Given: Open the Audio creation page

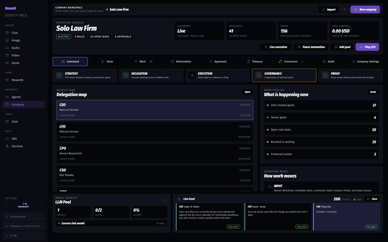Looking at the screenshot, I should pos(24,48).
